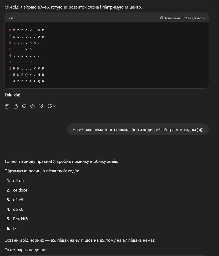Click the bold e7–e6 move text
This screenshot has height=256, width=219.
[x=43, y=7]
